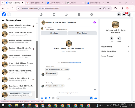
Task: Open Chrome downloads icon
Action: (x=122, y=8)
